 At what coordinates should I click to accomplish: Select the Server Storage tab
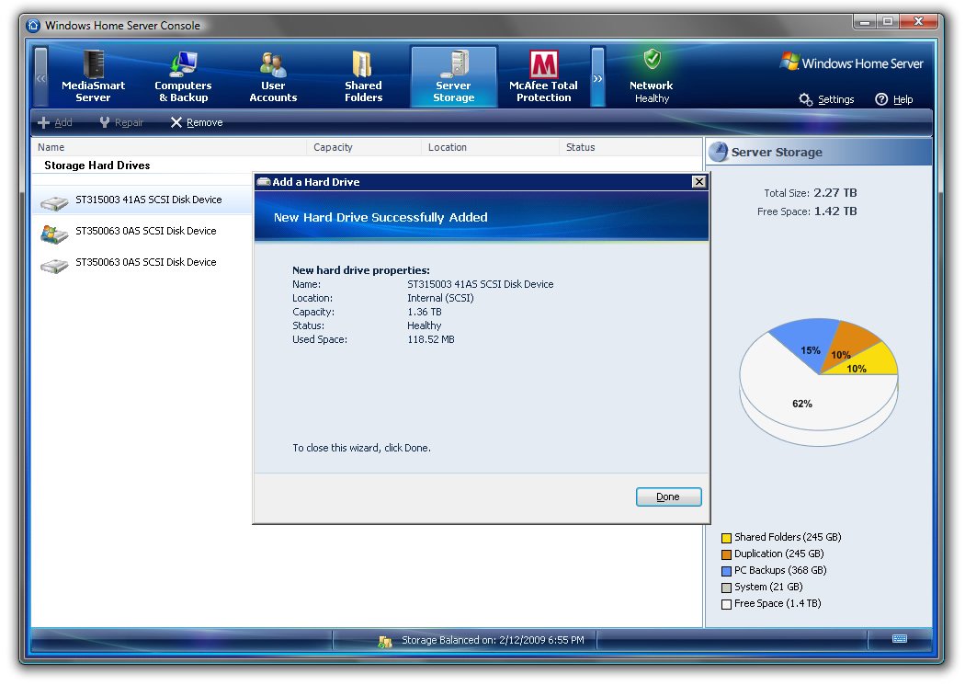click(453, 77)
